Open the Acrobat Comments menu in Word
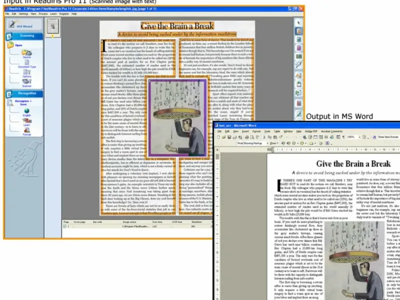This screenshot has height=300, width=400. coord(331,131)
